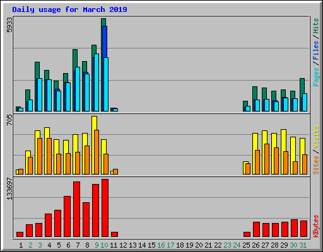Click the red KBytes bar for day 27

click(266, 230)
